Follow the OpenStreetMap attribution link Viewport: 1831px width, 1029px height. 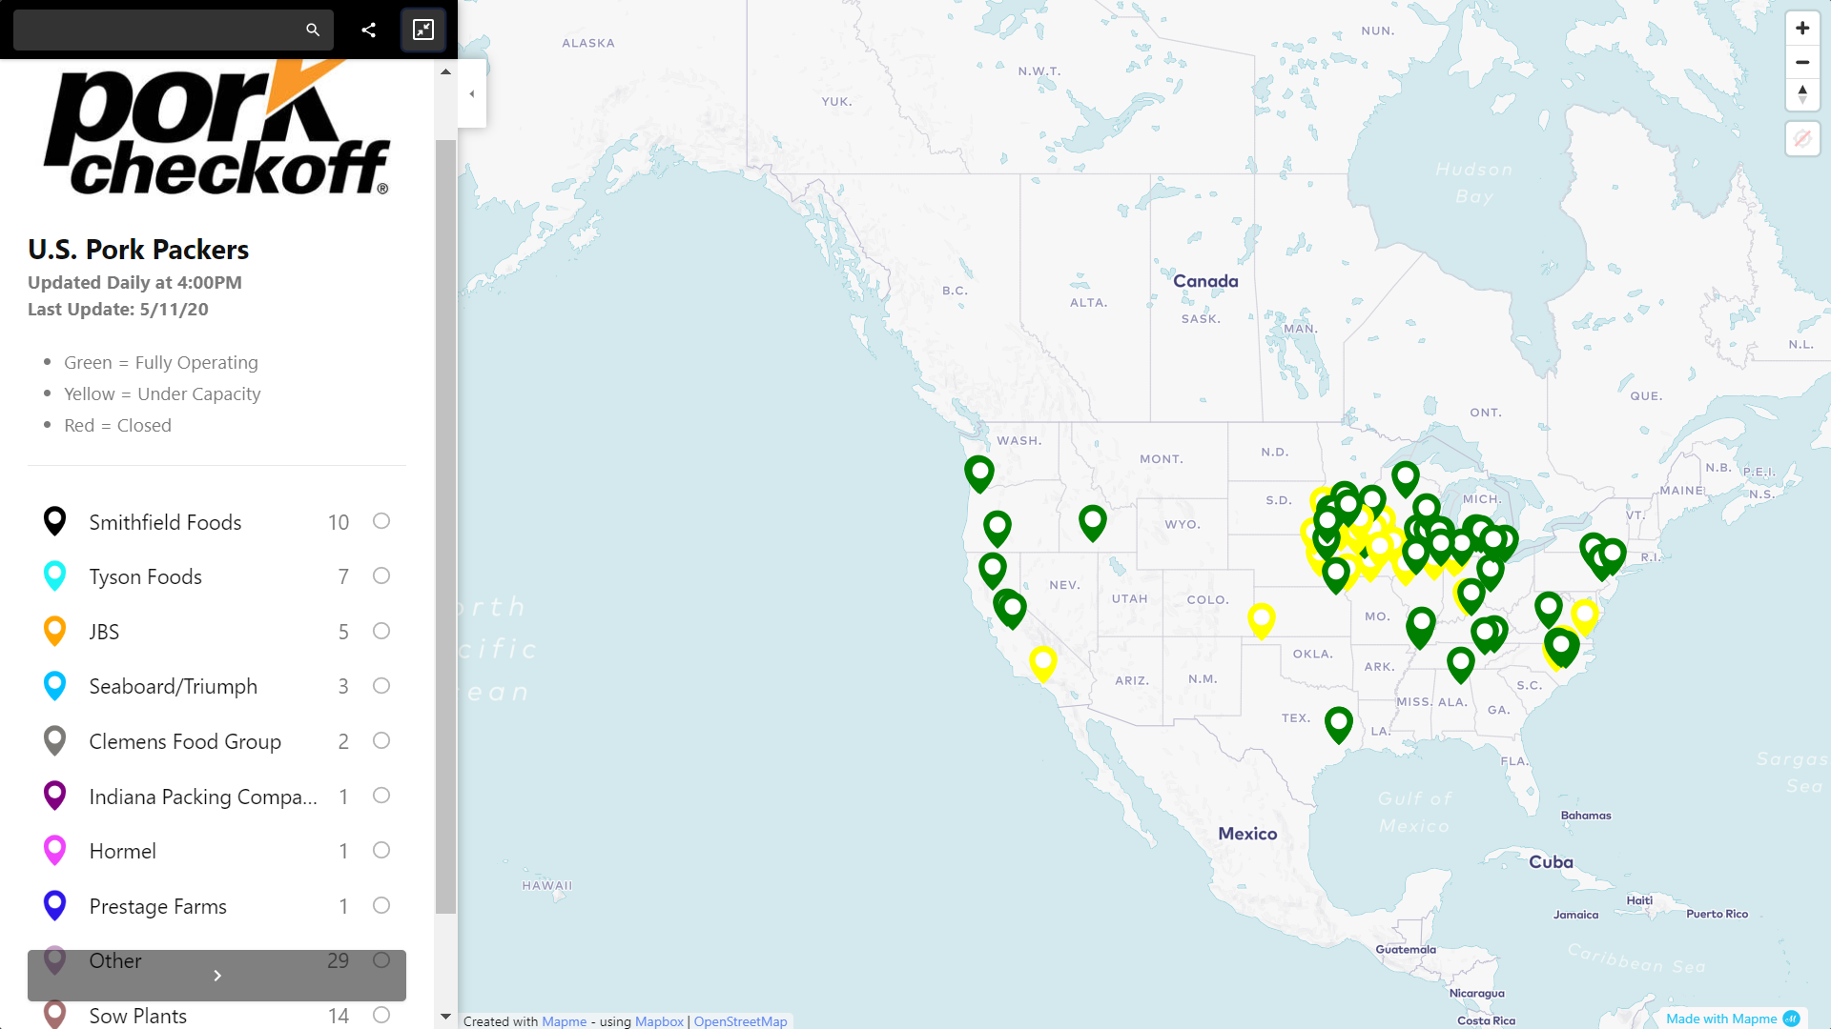coord(740,1021)
